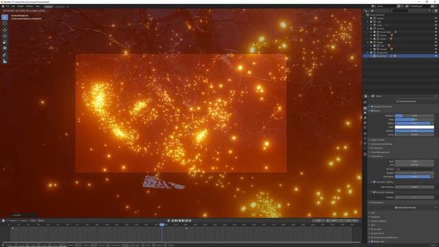
Task: Toggle the Ambient Occlusion checkbox
Action: coord(372,107)
